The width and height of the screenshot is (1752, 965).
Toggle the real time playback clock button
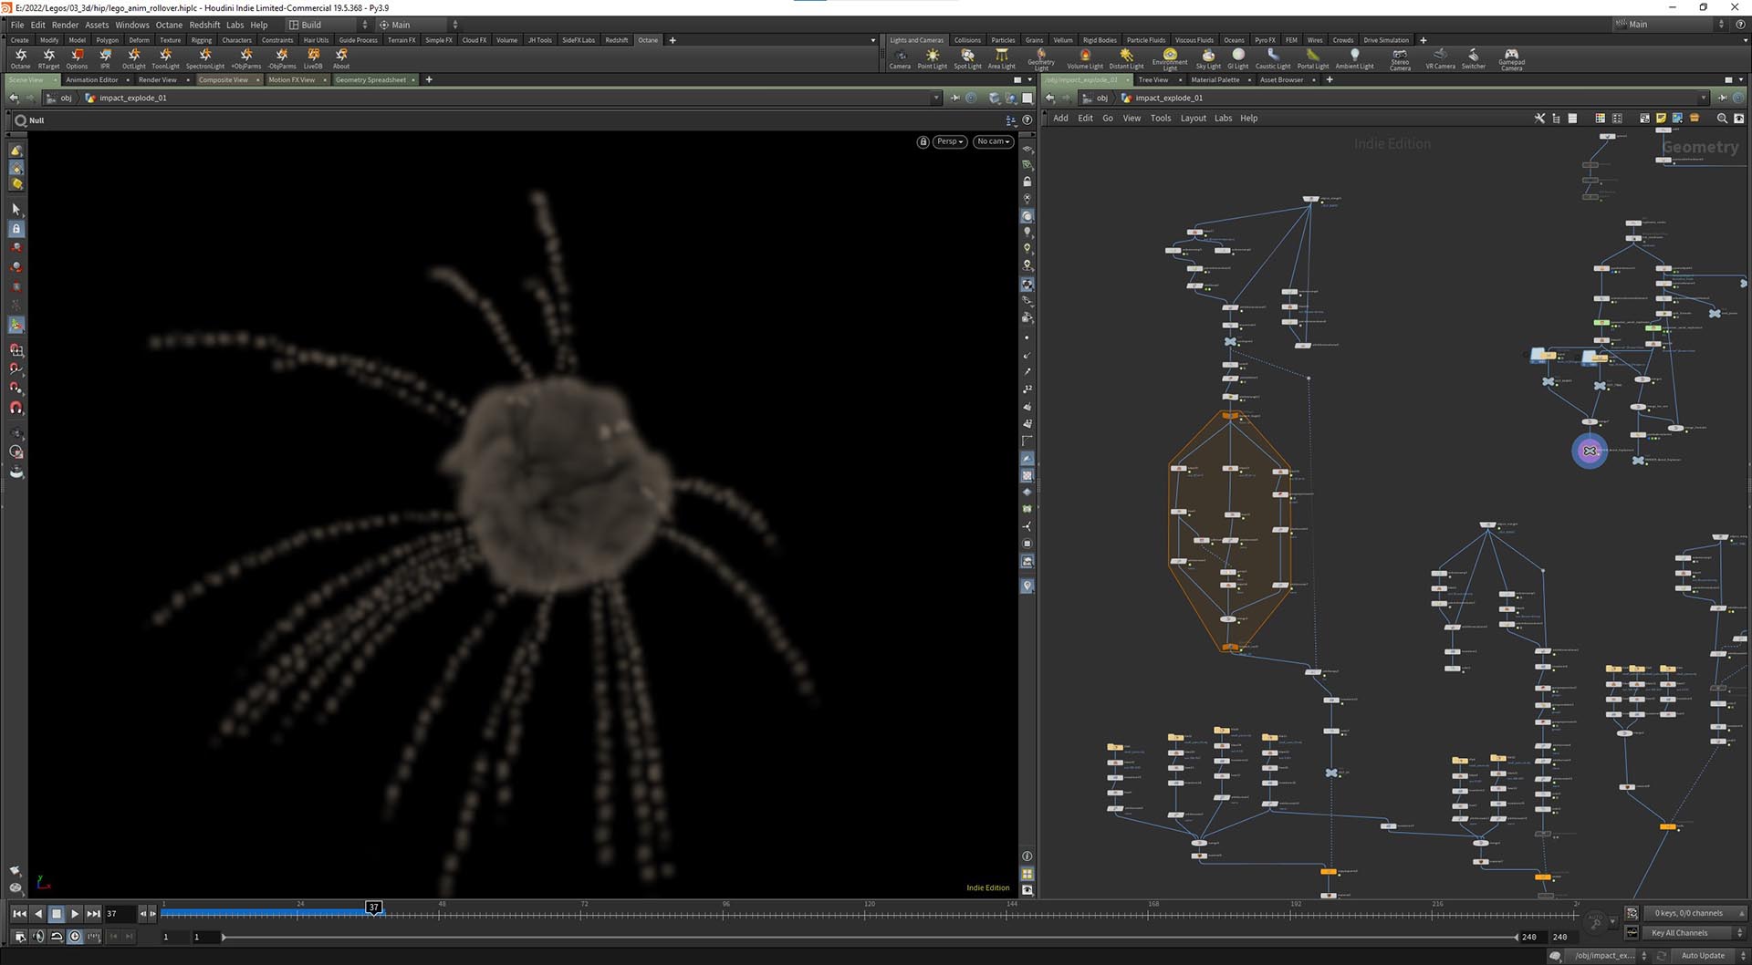pyautogui.click(x=75, y=937)
